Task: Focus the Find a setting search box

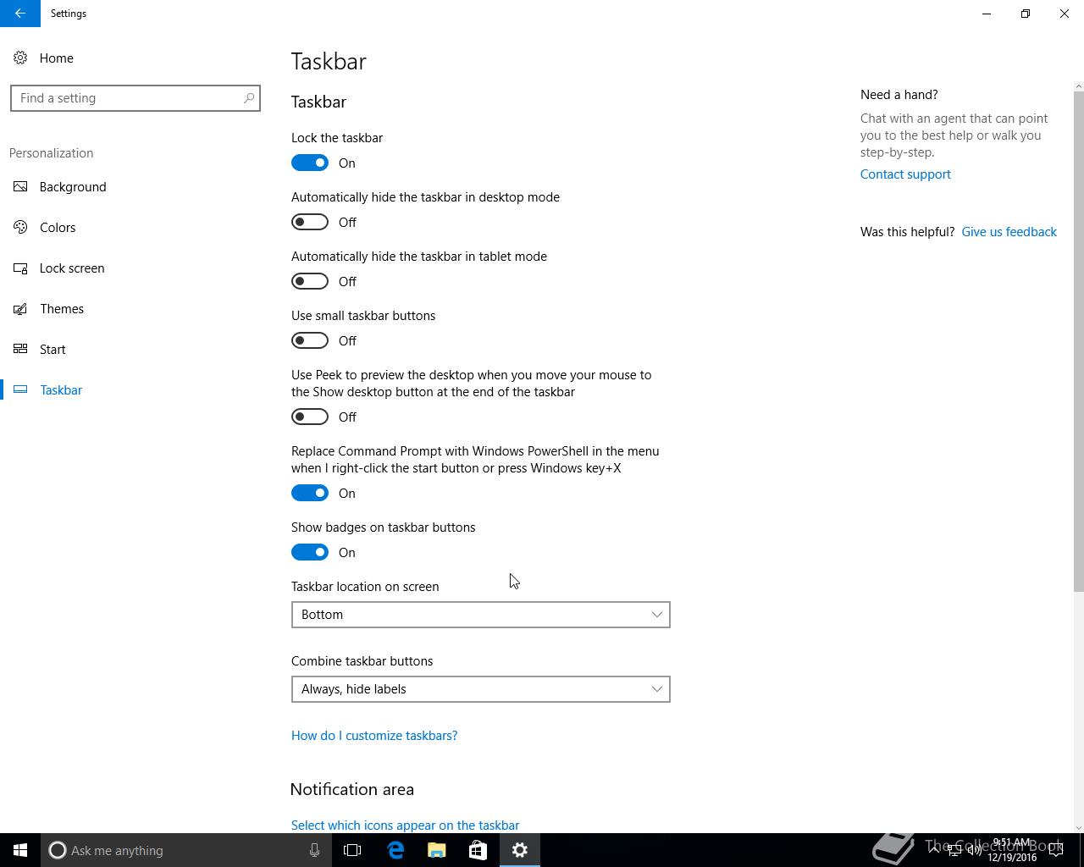Action: point(135,98)
